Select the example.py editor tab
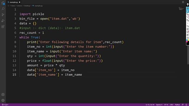 tap(14, 2)
